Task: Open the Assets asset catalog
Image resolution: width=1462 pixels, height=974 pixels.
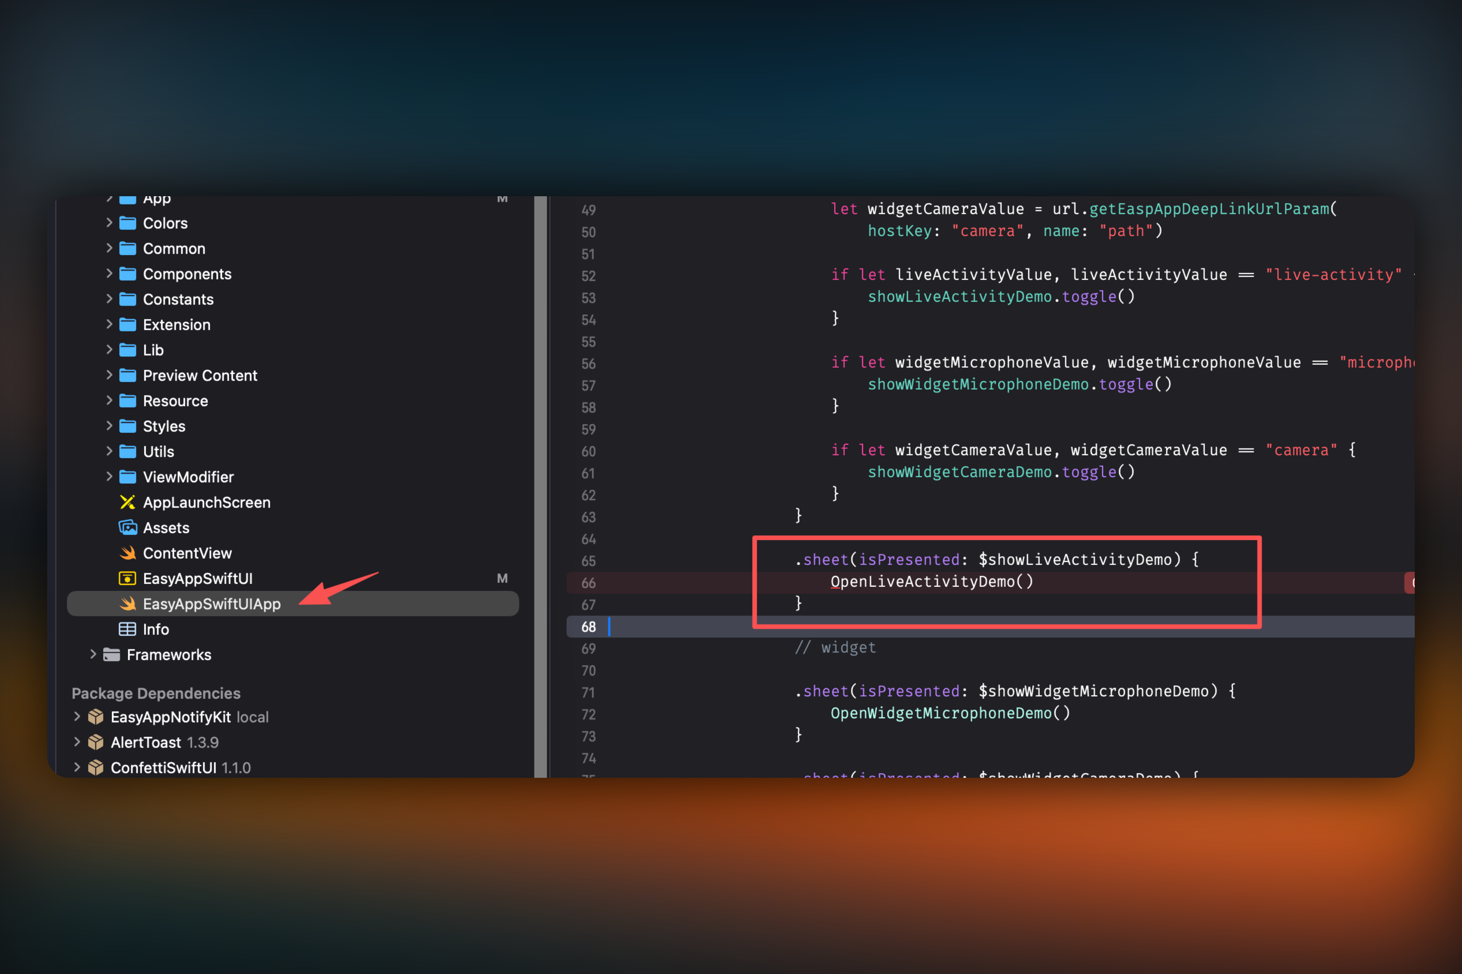Action: coord(166,527)
